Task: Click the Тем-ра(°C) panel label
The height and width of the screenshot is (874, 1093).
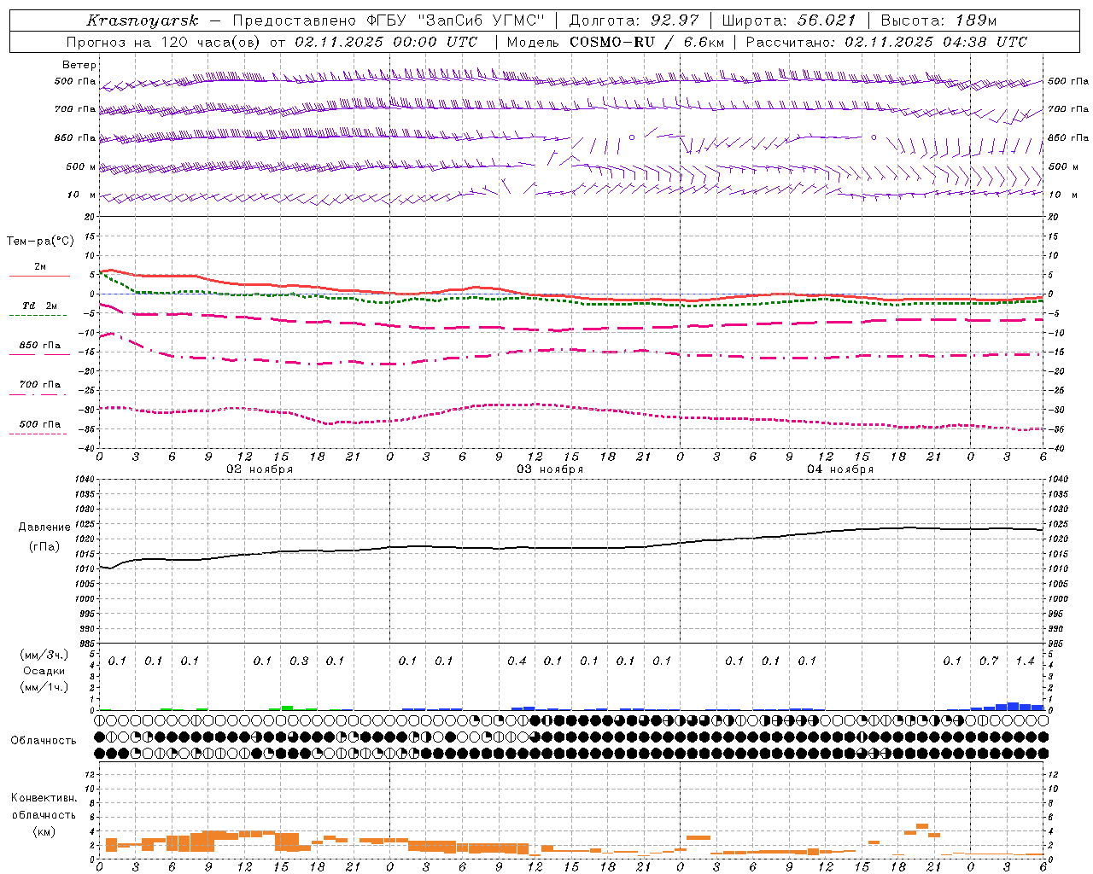Action: 40,242
